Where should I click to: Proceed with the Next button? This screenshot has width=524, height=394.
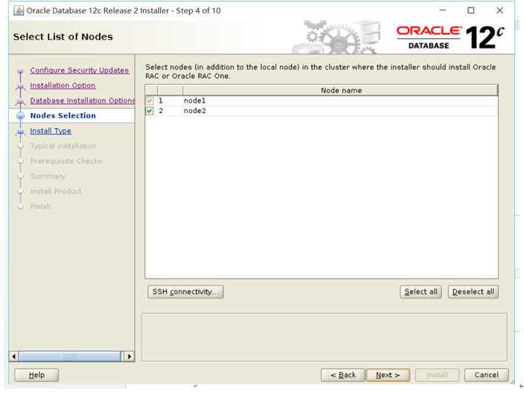388,375
